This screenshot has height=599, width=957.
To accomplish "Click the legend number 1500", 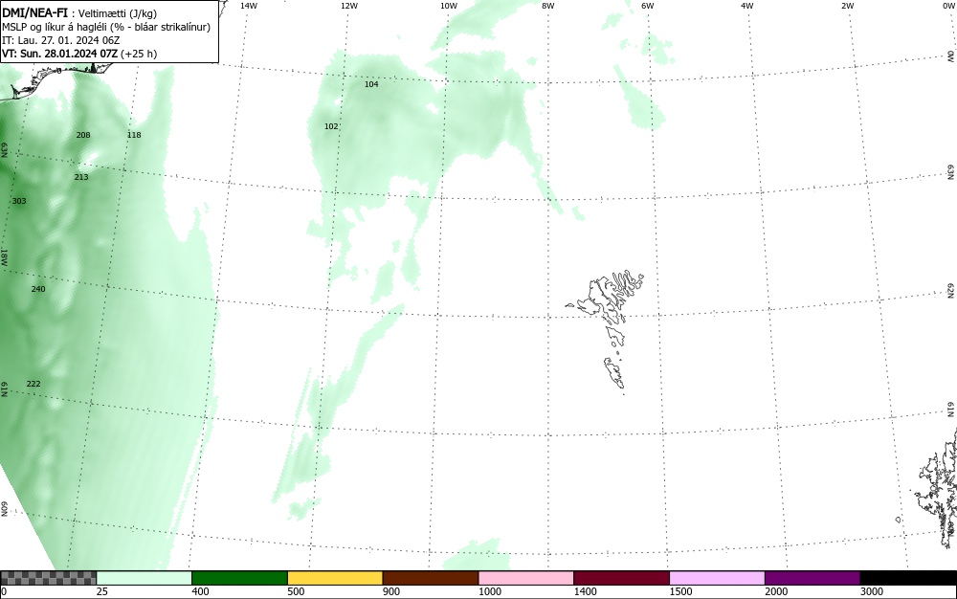I will tap(680, 591).
